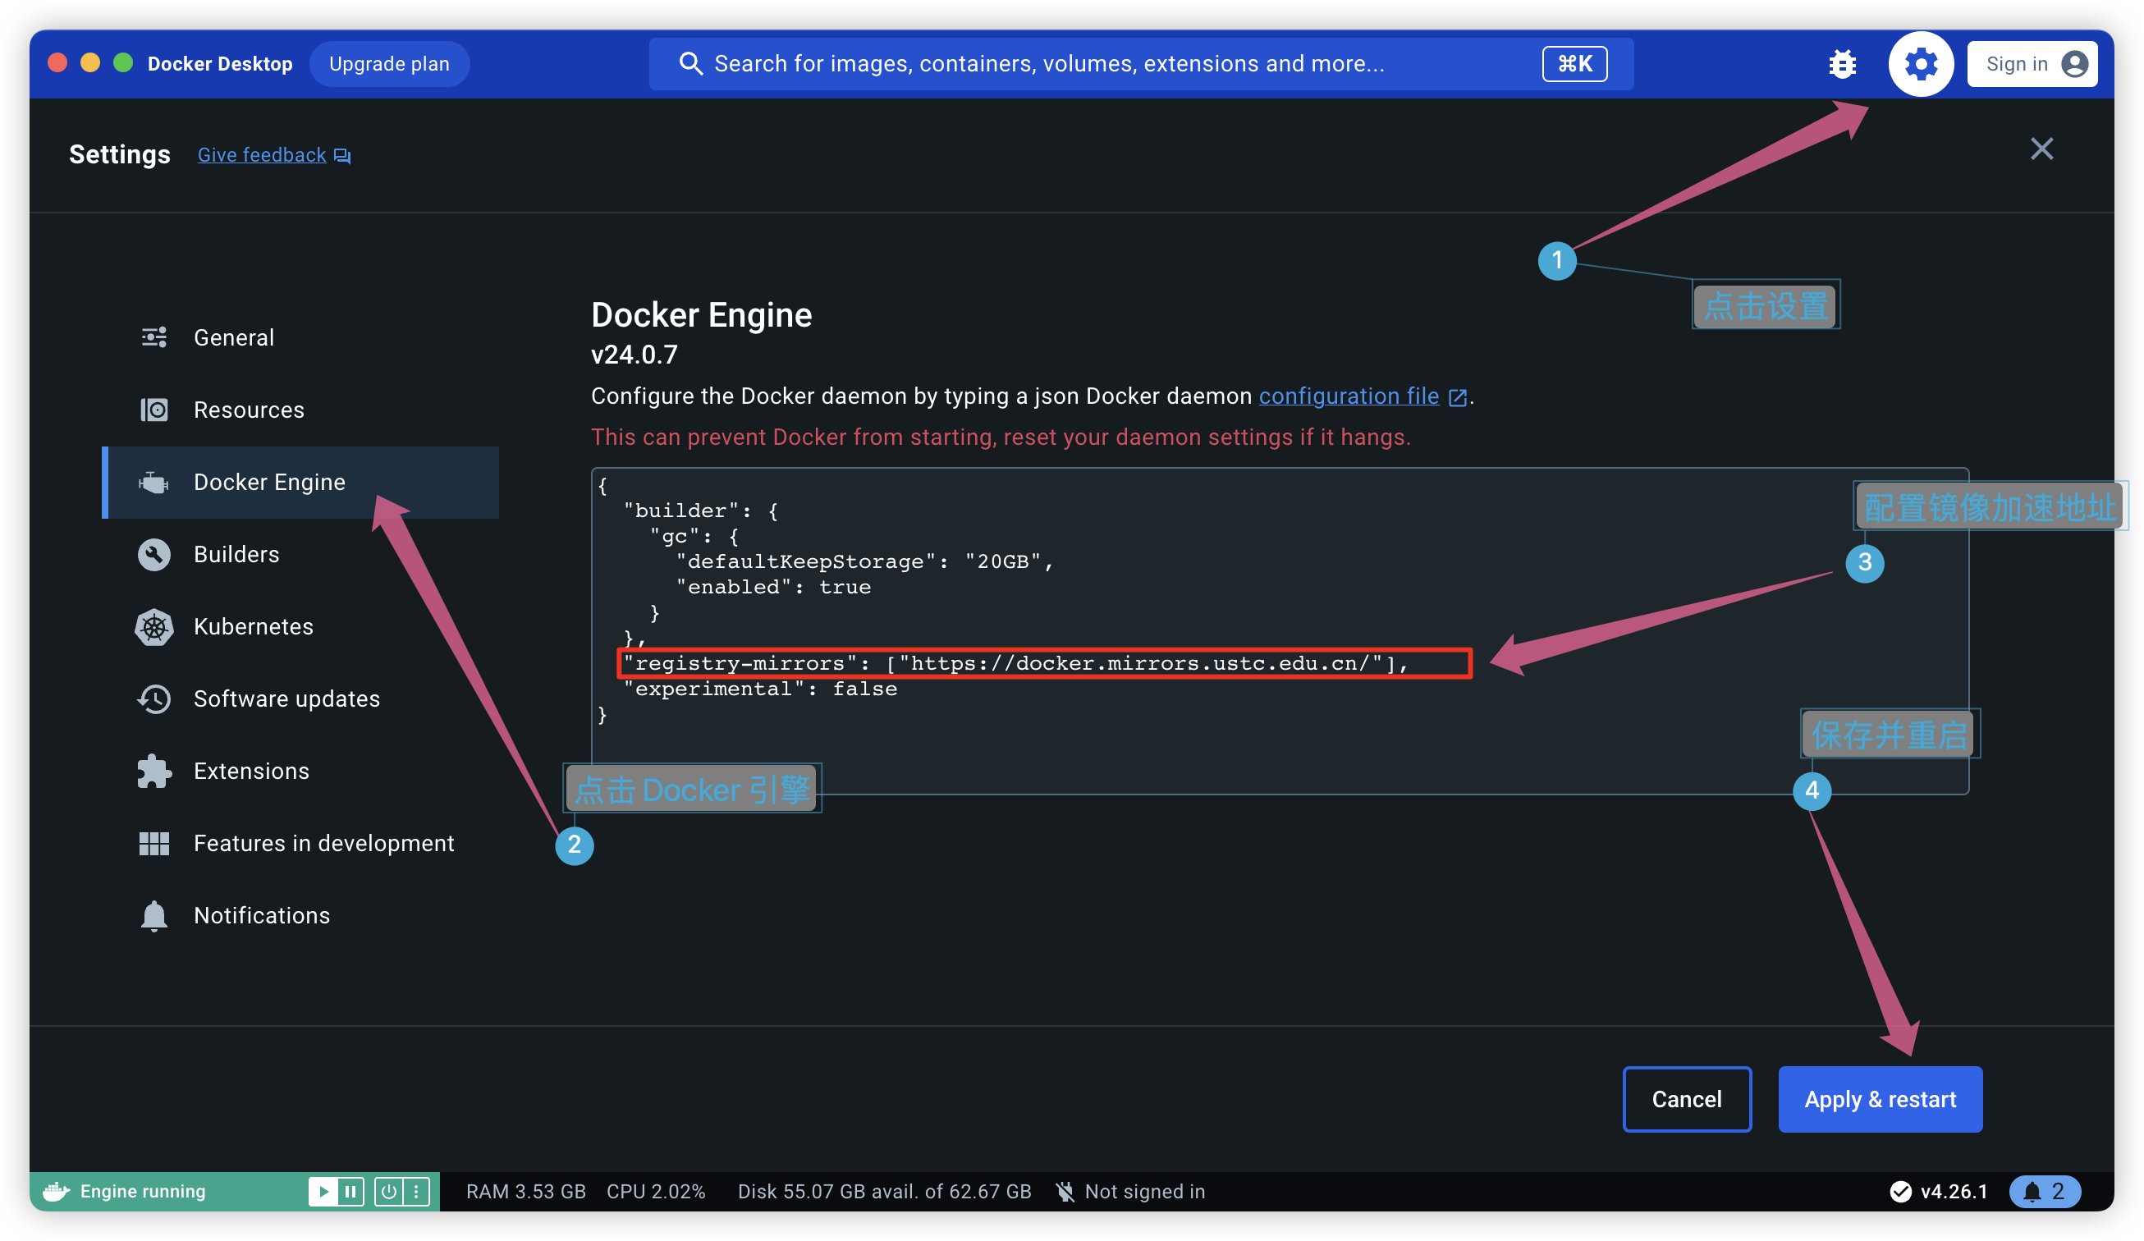2144x1241 pixels.
Task: Open the Software updates settings tab
Action: [300, 699]
